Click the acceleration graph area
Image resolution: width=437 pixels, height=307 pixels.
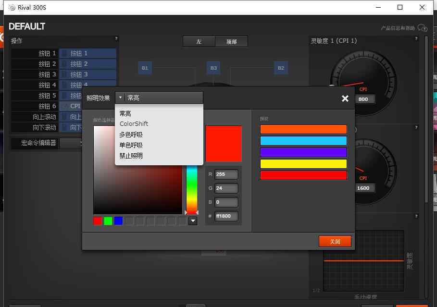coord(363,260)
